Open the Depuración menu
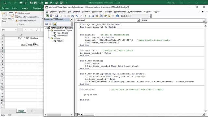Image resolution: width=208 pixels, height=117 pixels. point(97,12)
